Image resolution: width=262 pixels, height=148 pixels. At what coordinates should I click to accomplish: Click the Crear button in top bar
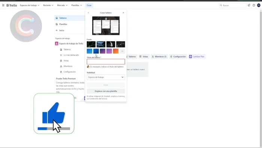coord(89,5)
